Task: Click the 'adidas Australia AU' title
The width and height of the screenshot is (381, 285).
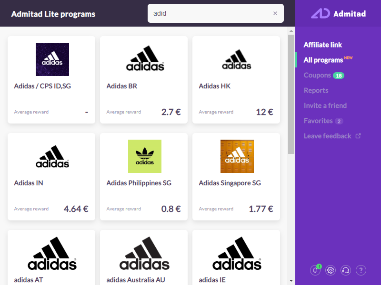Action: [136, 280]
